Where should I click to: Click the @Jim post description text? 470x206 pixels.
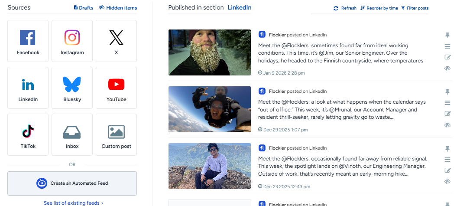pos(341,53)
